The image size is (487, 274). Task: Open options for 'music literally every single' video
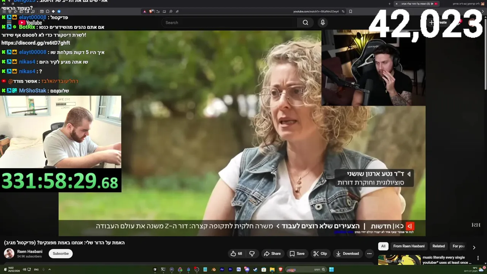click(x=478, y=258)
